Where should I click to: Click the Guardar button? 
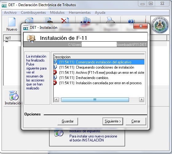click(68, 121)
